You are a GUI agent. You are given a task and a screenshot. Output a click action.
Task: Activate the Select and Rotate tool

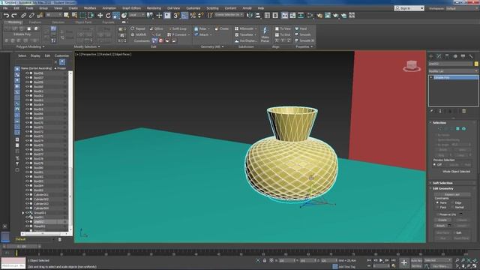[x=108, y=15]
